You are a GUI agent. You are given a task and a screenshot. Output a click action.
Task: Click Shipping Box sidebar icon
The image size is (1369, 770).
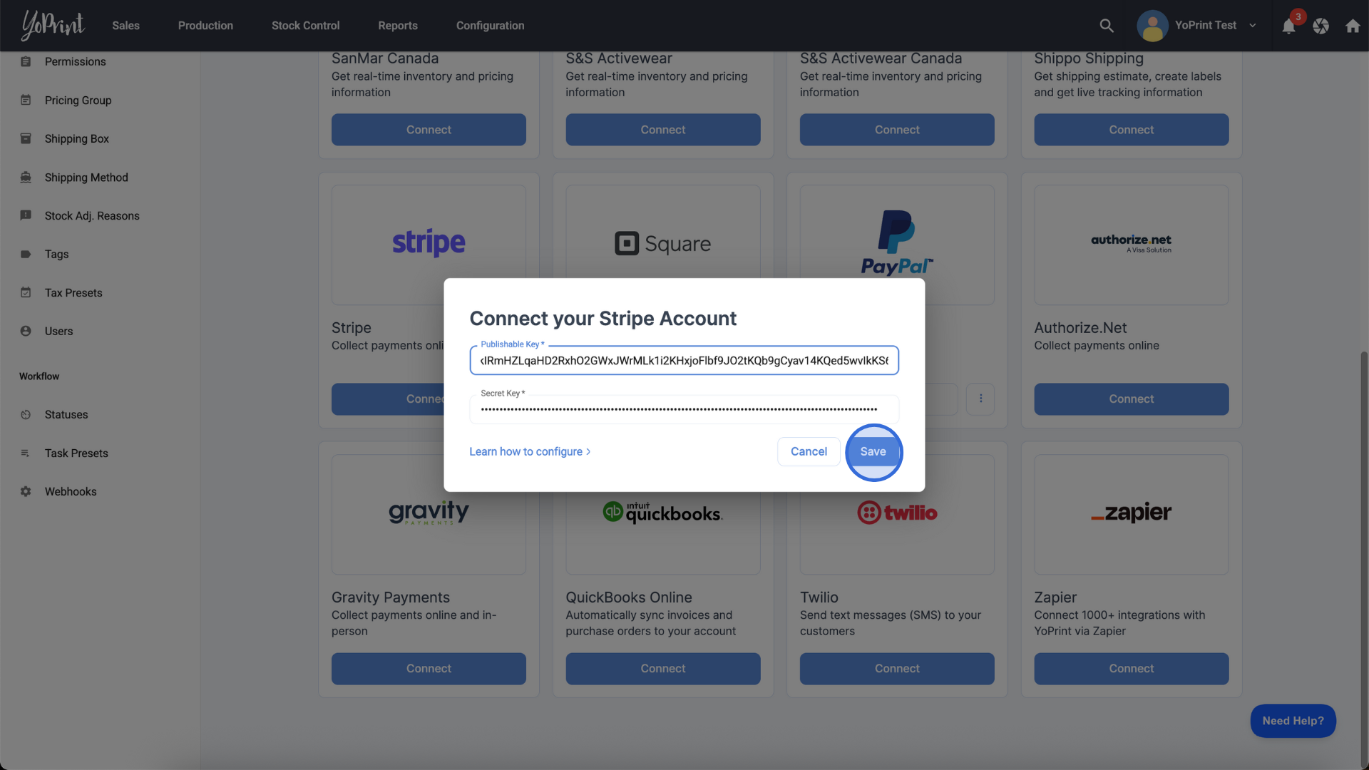click(26, 138)
